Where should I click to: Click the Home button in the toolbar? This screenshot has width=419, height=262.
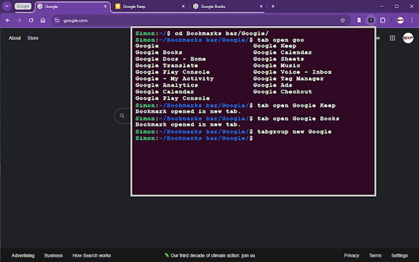point(43,20)
